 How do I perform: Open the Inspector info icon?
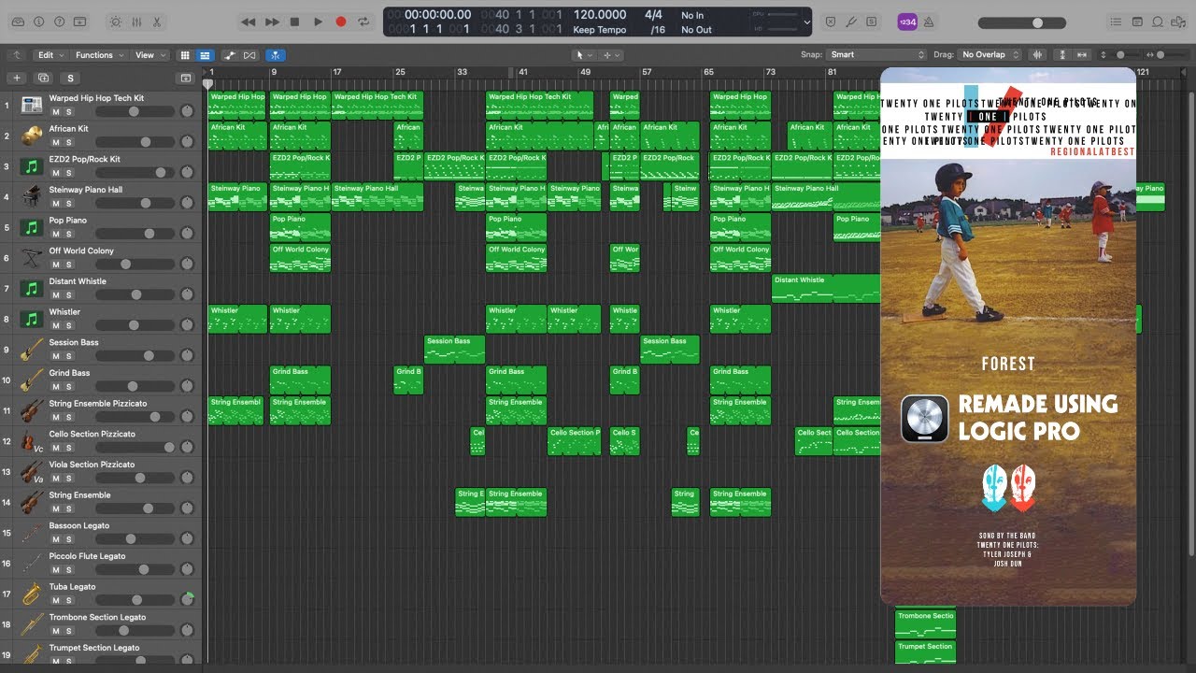point(39,21)
